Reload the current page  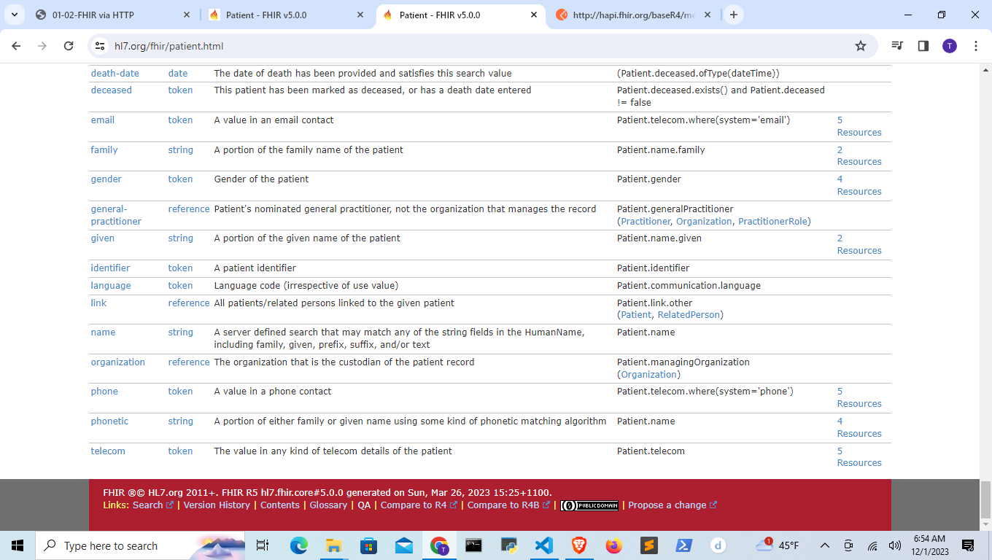pyautogui.click(x=69, y=46)
